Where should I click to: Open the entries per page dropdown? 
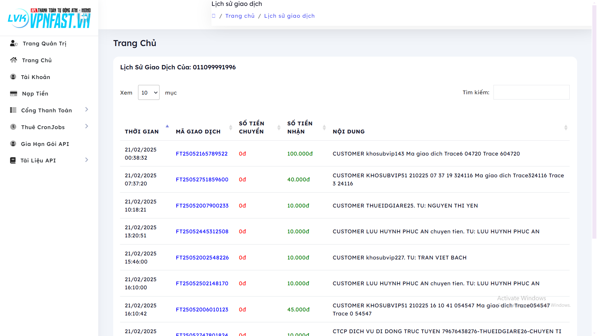[x=149, y=92]
